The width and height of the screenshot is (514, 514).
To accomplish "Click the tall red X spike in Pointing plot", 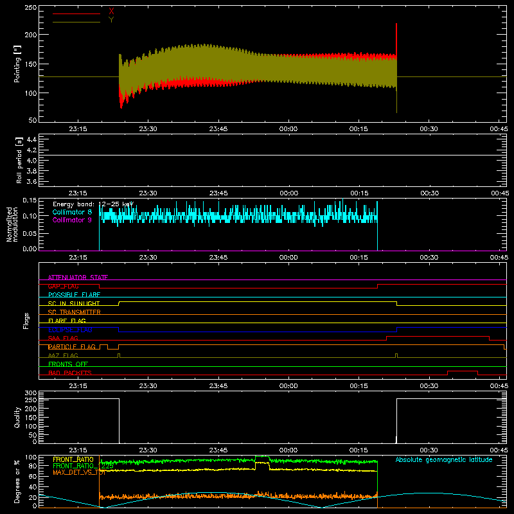I will click(x=396, y=39).
